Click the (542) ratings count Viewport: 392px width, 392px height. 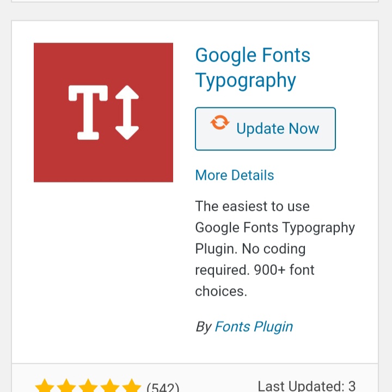click(x=163, y=388)
